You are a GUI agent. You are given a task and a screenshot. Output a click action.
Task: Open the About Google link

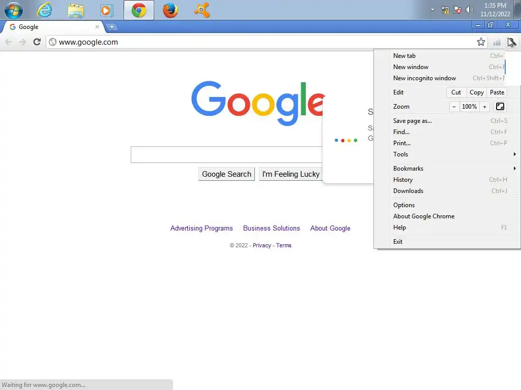[330, 228]
